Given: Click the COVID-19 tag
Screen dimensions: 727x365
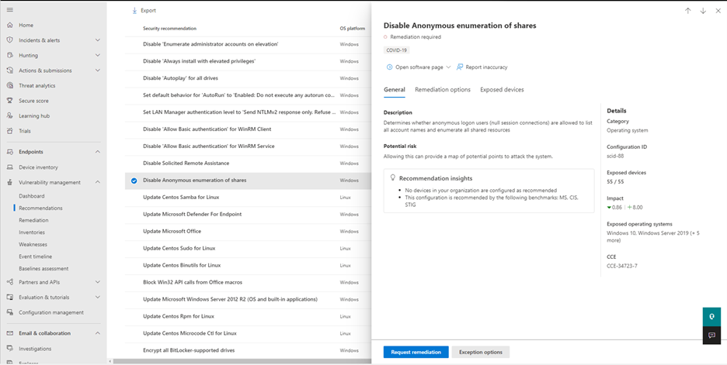Looking at the screenshot, I should (396, 50).
